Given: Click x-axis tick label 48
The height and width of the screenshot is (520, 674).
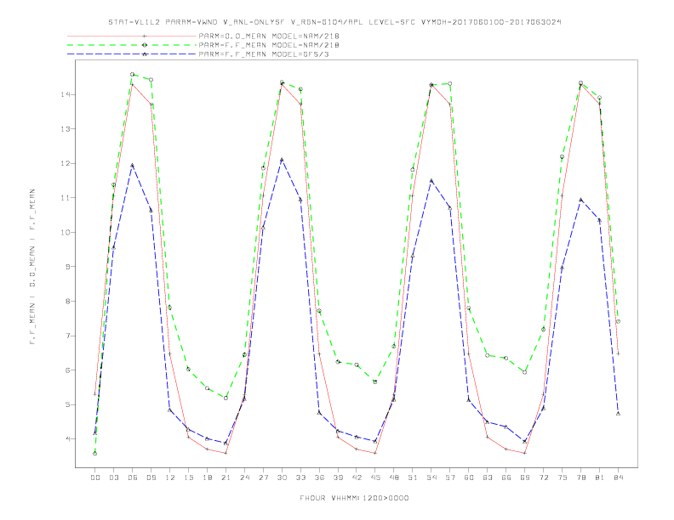Looking at the screenshot, I should 394,478.
